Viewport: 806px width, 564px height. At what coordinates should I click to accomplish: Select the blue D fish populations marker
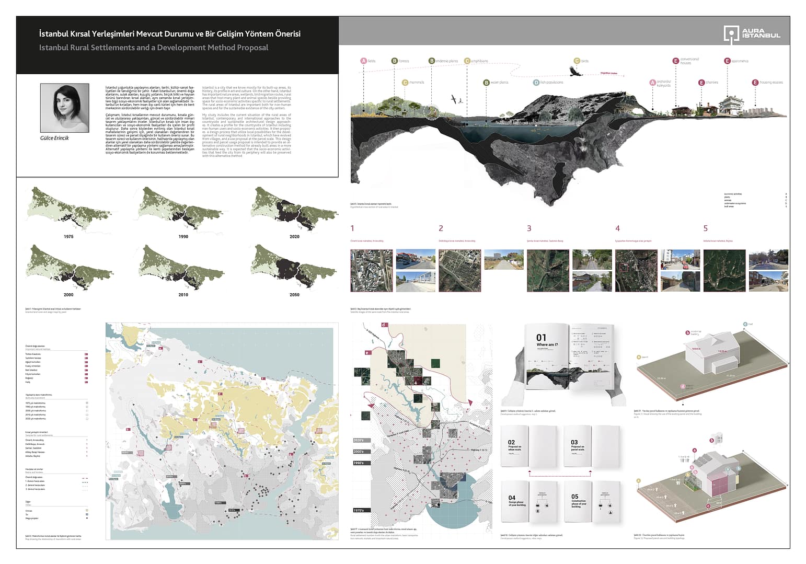(x=536, y=83)
